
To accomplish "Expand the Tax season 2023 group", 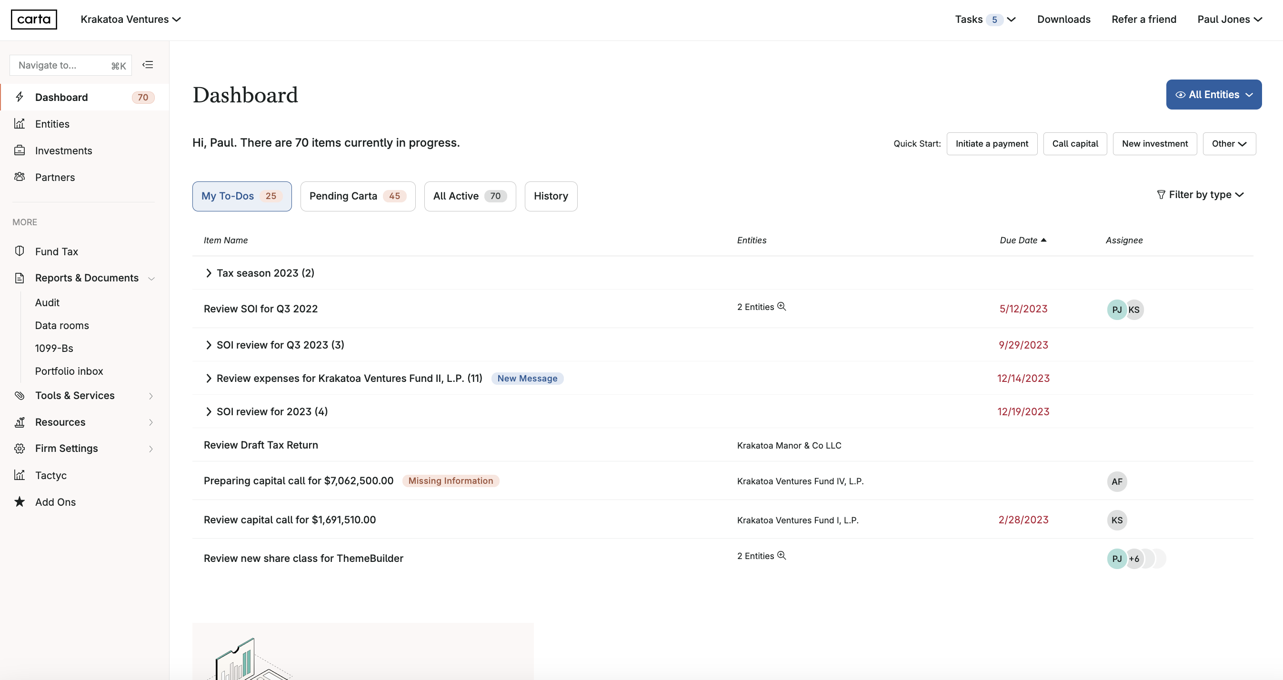I will click(208, 273).
